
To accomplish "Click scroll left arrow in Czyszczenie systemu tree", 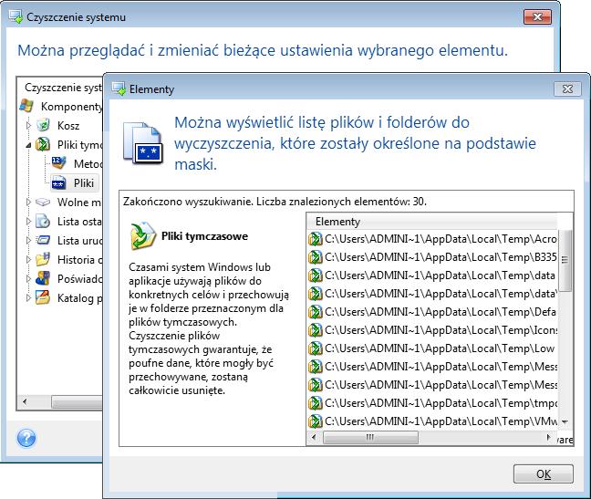I will (25, 401).
